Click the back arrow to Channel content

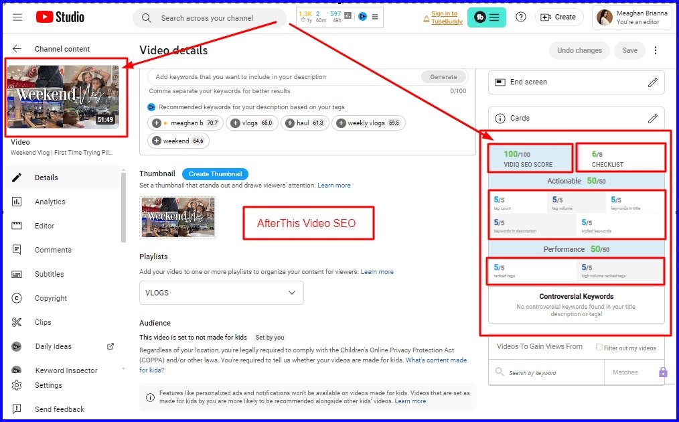click(x=17, y=49)
